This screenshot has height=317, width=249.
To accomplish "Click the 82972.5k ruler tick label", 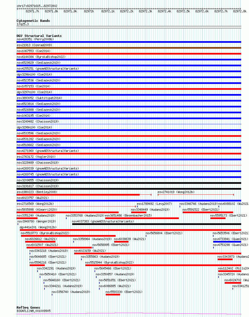I will 183,11.
